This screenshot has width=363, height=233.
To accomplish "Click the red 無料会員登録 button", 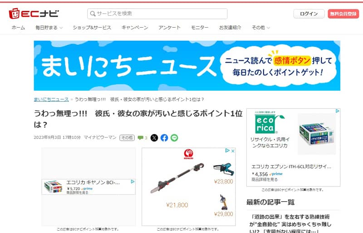I will tap(343, 14).
